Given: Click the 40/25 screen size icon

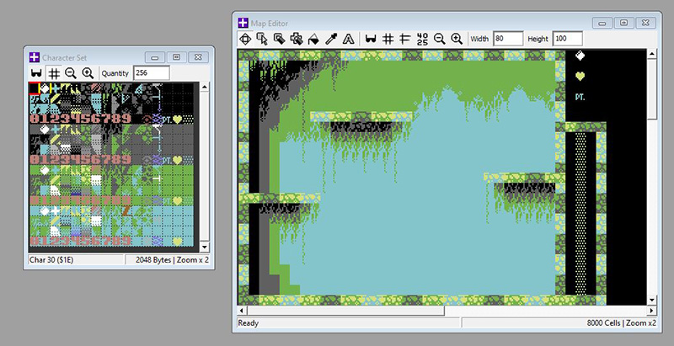Looking at the screenshot, I should tap(423, 39).
